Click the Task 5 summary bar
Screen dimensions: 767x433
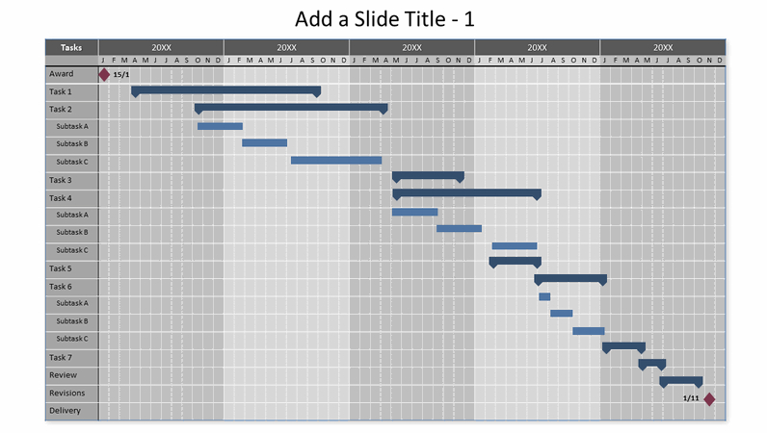(x=516, y=263)
